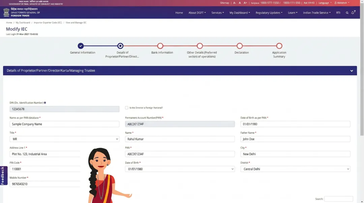Click the Permanent Account Number field

(x=180, y=124)
